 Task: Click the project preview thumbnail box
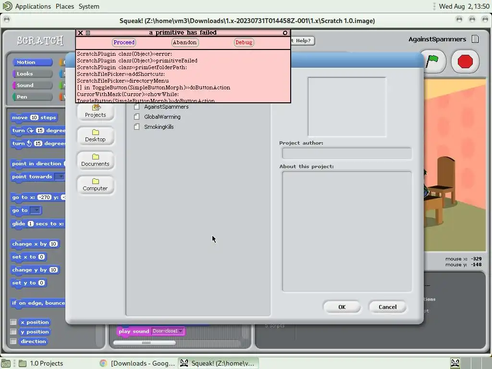tap(347, 107)
